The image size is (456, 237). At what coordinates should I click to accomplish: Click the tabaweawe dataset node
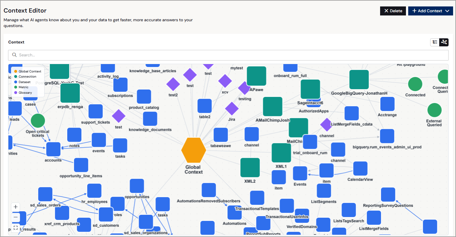coord(221,135)
